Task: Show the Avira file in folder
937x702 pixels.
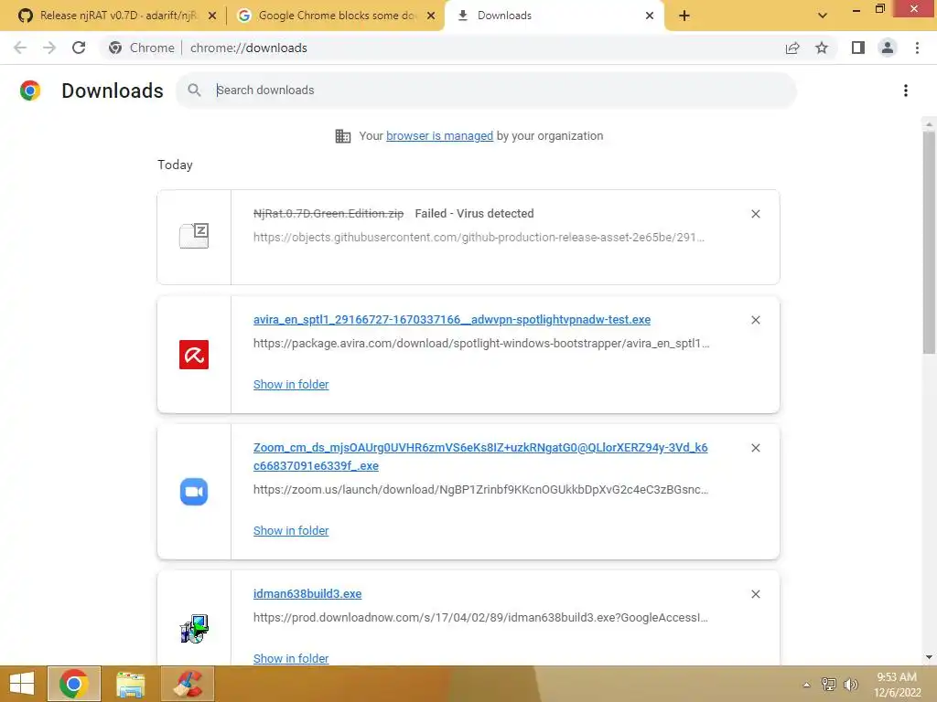Action: pos(291,385)
